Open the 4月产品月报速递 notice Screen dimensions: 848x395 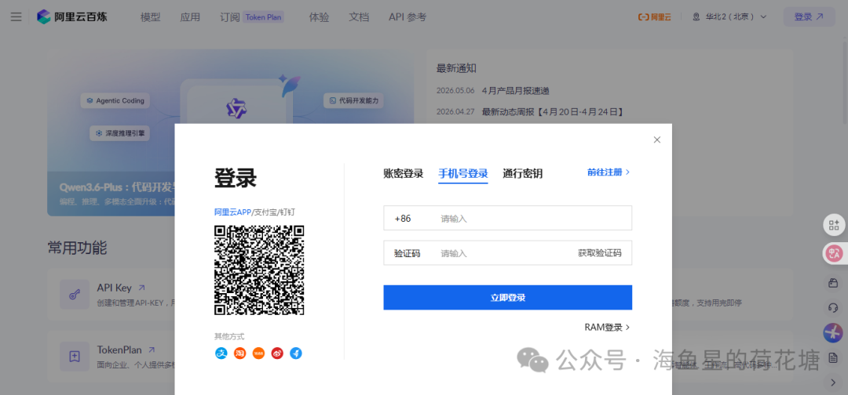coord(515,91)
